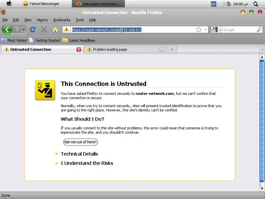
Task: Open the History menu
Action: click(42, 20)
